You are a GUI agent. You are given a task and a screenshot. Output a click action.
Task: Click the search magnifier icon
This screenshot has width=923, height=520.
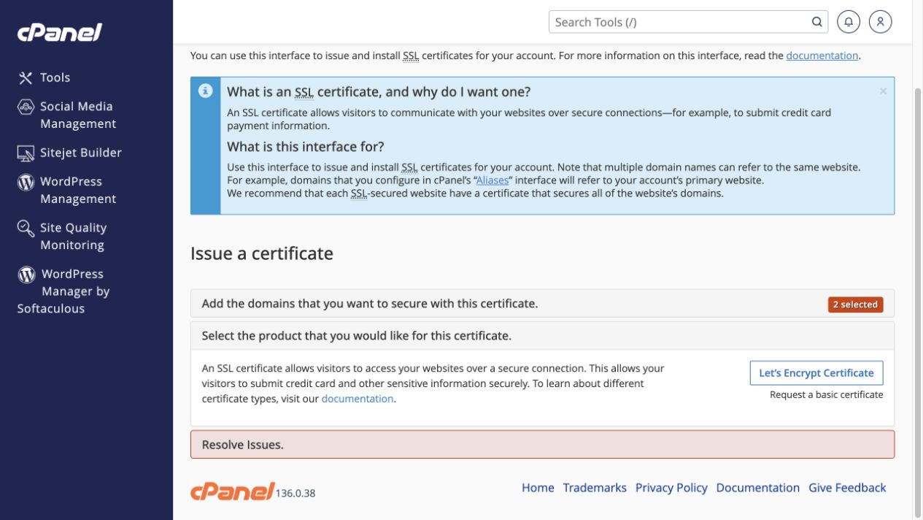[x=817, y=22]
